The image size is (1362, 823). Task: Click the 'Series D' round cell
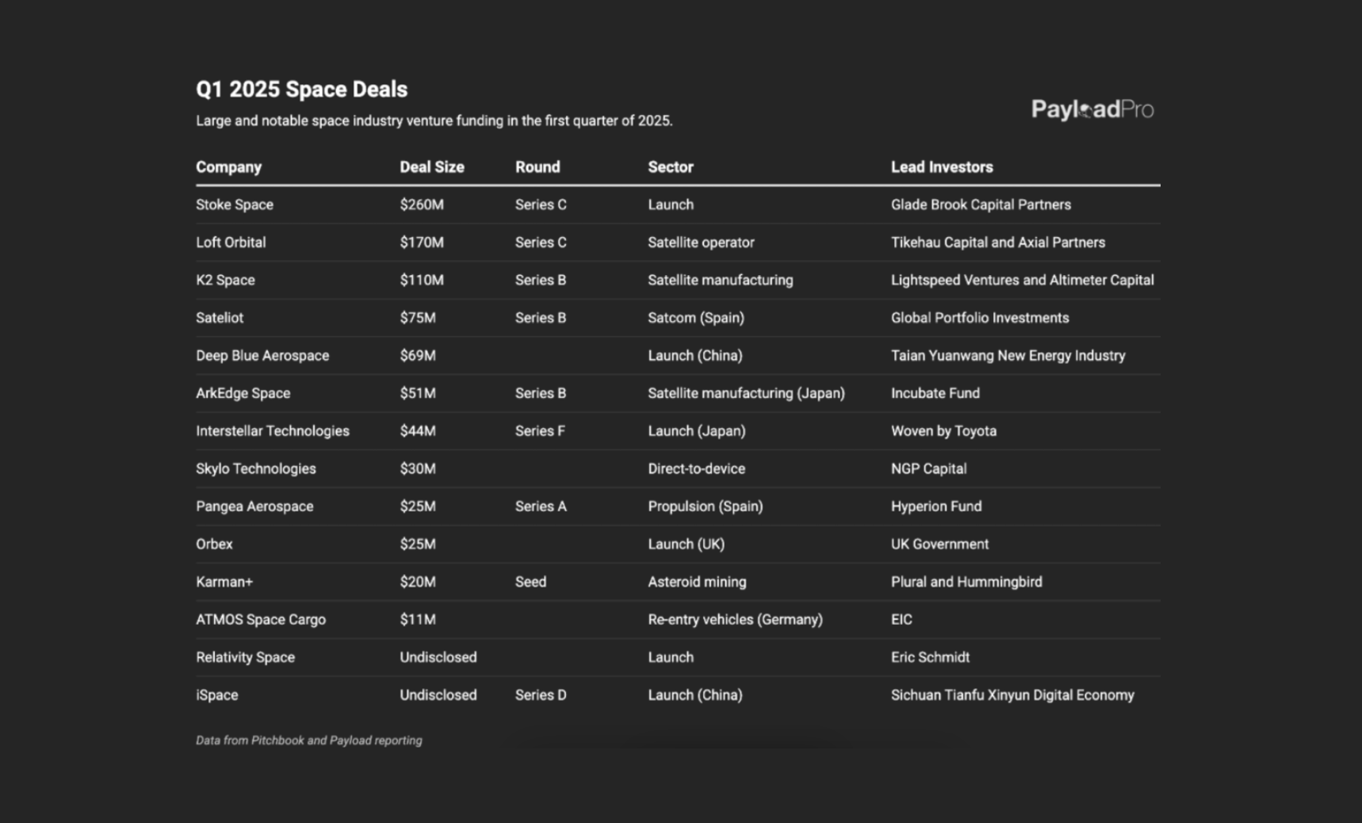(x=541, y=695)
